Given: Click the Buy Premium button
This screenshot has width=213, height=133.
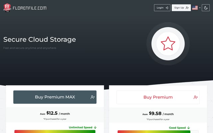Looking at the screenshot, I should 158,97.
